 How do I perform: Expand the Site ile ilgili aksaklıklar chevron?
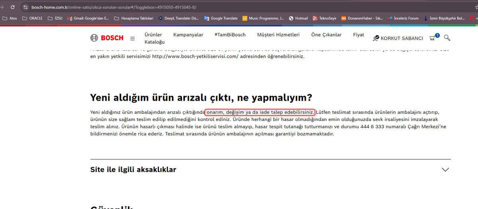tap(445, 170)
